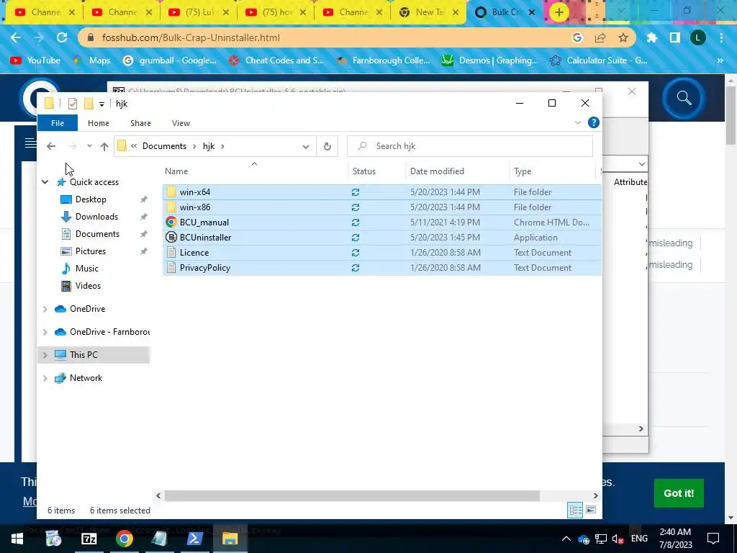The image size is (737, 553).
Task: Open Chrome profile L avatar
Action: 698,37
